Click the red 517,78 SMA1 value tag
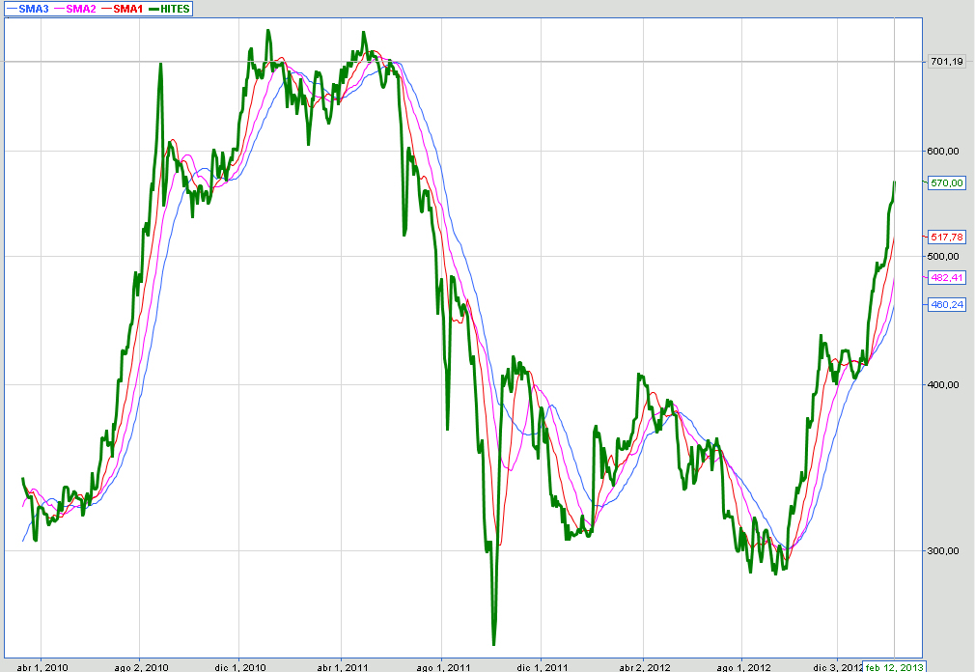This screenshot has width=975, height=672. point(946,237)
